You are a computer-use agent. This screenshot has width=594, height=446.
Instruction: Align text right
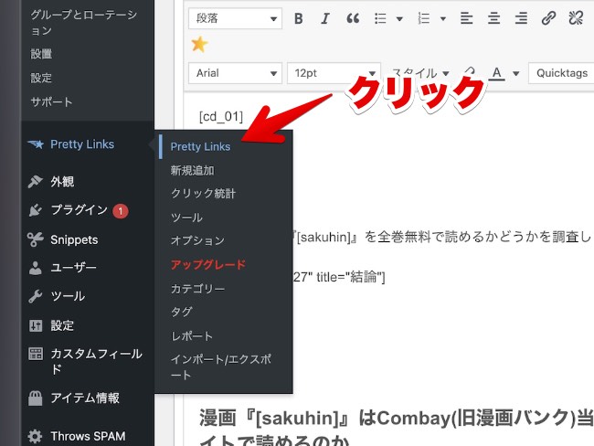pyautogui.click(x=521, y=18)
